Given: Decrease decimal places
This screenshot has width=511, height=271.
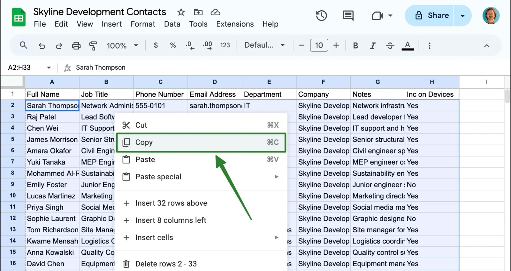Looking at the screenshot, I should click(190, 45).
